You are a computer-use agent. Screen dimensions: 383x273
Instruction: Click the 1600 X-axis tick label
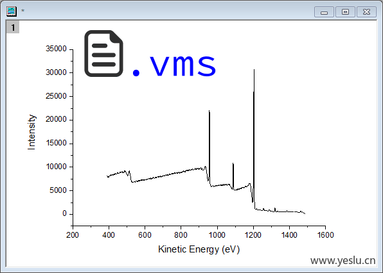tap(325, 235)
